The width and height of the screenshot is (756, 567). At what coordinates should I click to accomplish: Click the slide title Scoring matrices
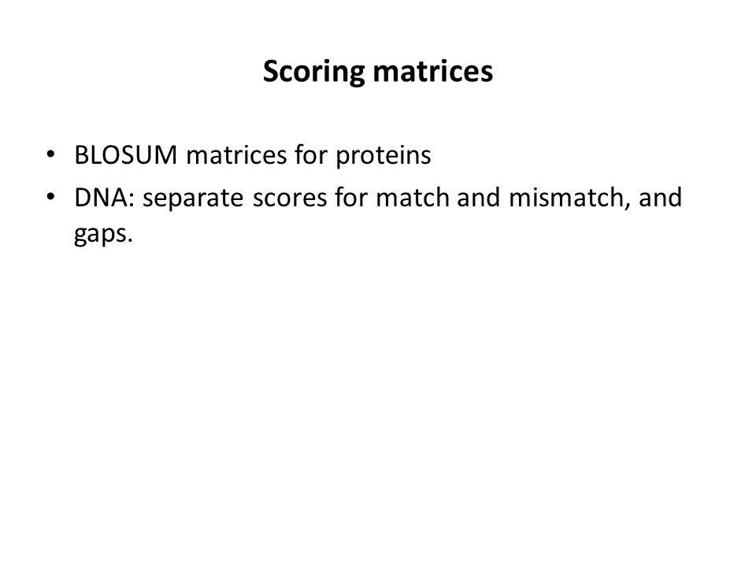pyautogui.click(x=377, y=72)
